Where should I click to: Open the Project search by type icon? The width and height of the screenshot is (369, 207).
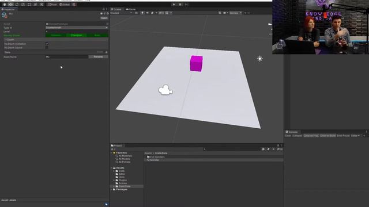coord(263,149)
